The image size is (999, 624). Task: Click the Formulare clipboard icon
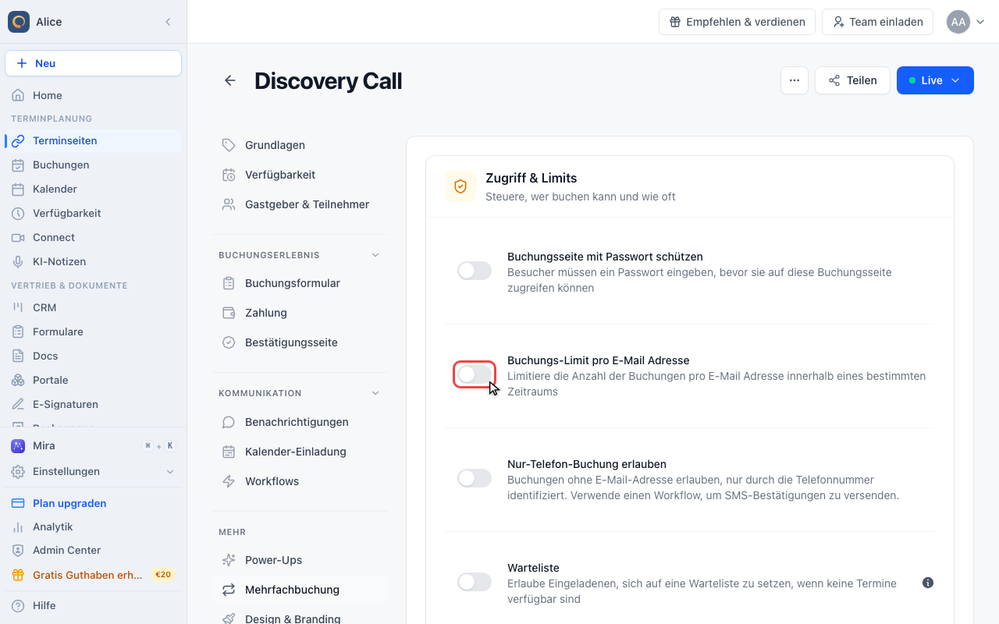(x=18, y=331)
